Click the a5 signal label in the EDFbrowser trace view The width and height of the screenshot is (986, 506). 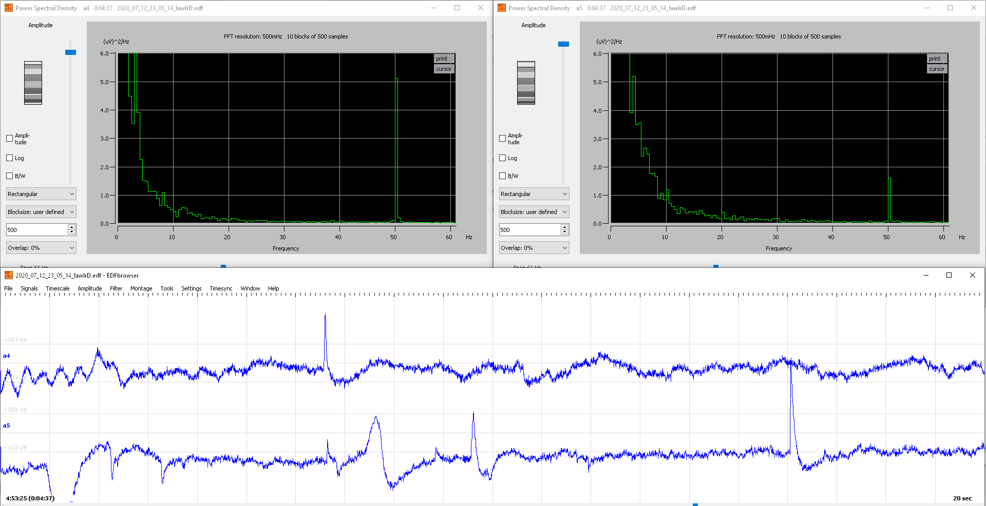click(x=6, y=425)
